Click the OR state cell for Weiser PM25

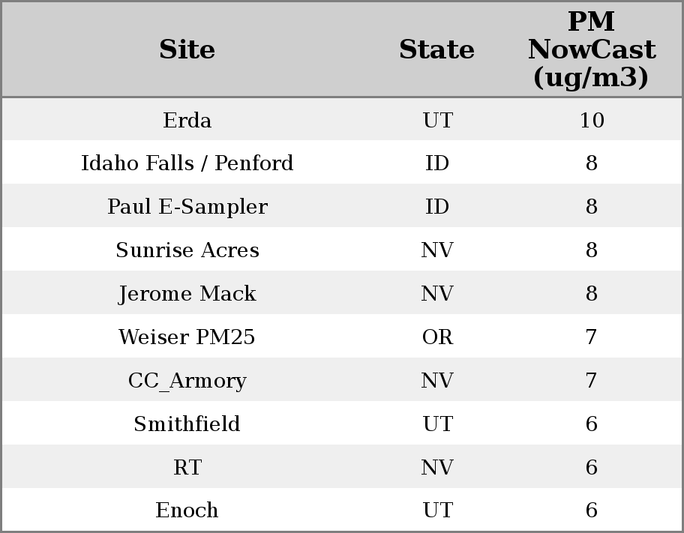437,337
